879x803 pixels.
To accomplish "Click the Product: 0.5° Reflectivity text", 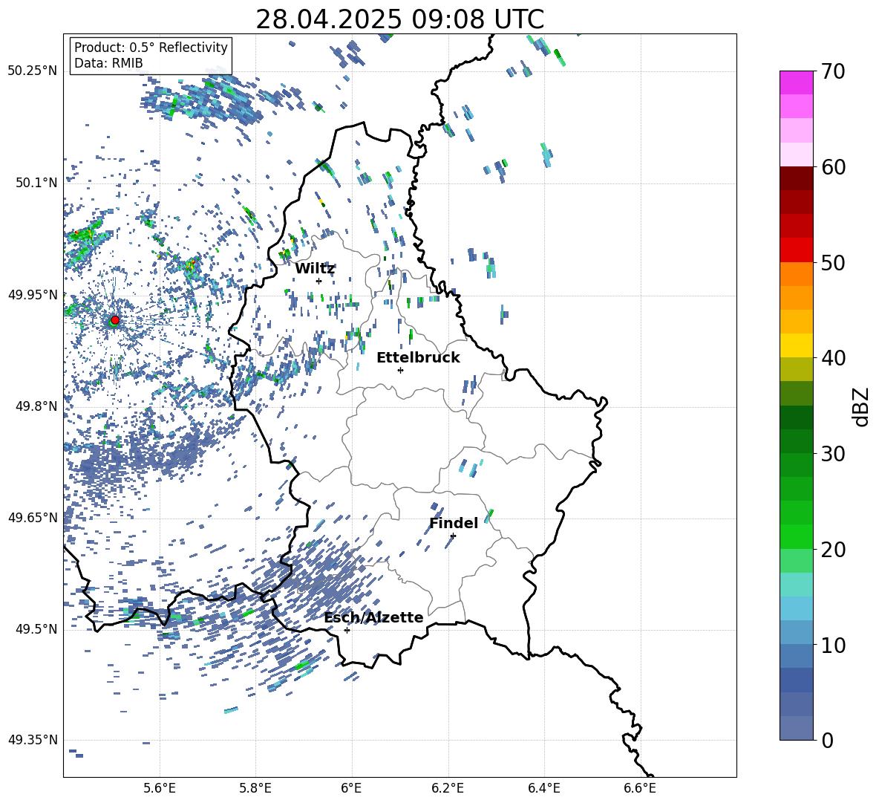I will pyautogui.click(x=151, y=47).
